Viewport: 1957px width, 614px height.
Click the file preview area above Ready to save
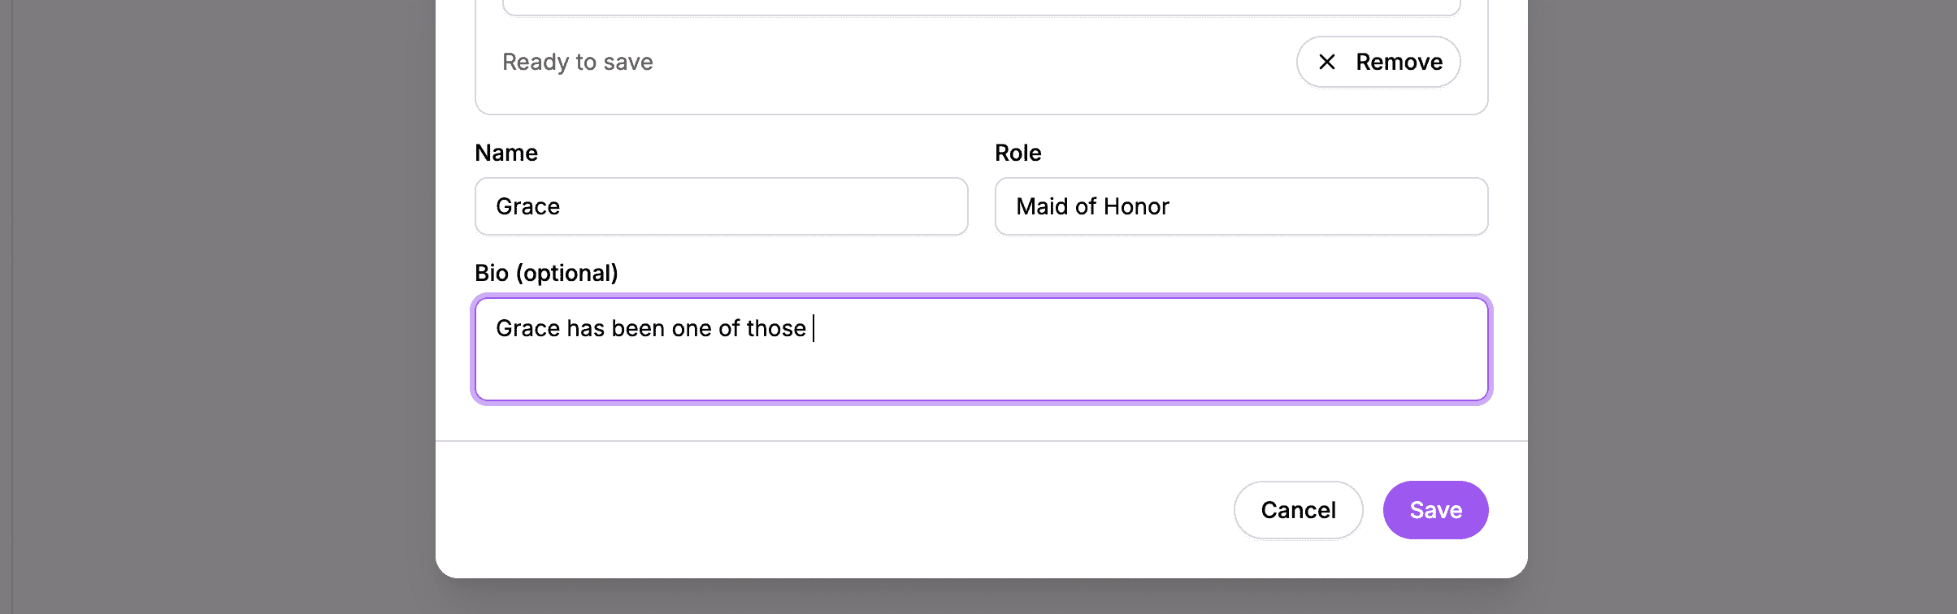[975, 8]
